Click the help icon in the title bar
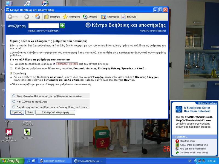This screenshot has height=164, width=219. click(8, 10)
